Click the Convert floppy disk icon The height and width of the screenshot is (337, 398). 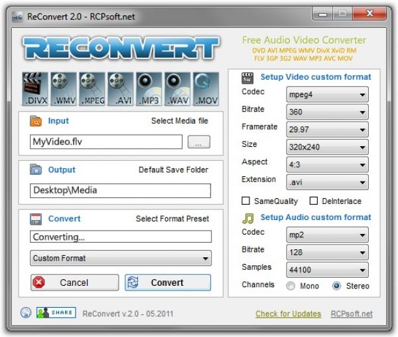click(36, 219)
